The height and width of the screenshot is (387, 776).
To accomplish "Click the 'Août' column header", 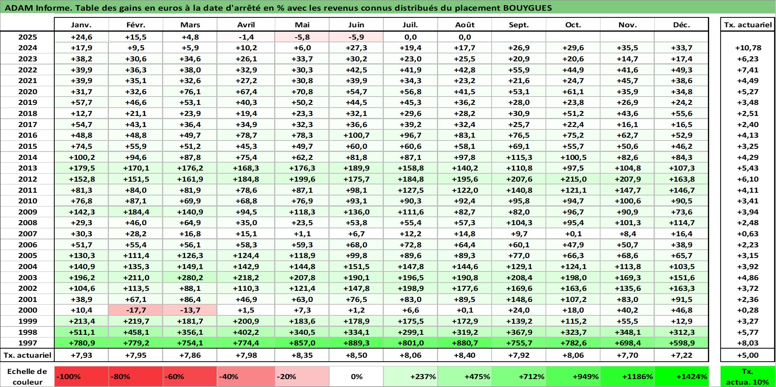I will (465, 25).
